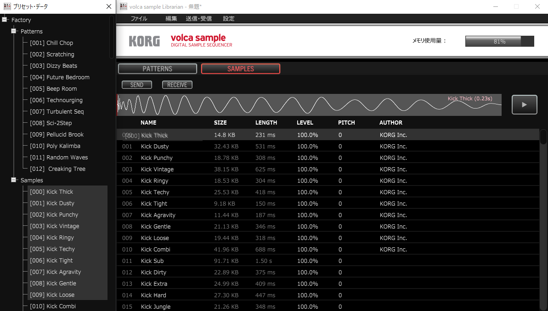Screen dimensions: 548x311
Task: Select sample row 012 Kick Dirty
Action: (328, 273)
